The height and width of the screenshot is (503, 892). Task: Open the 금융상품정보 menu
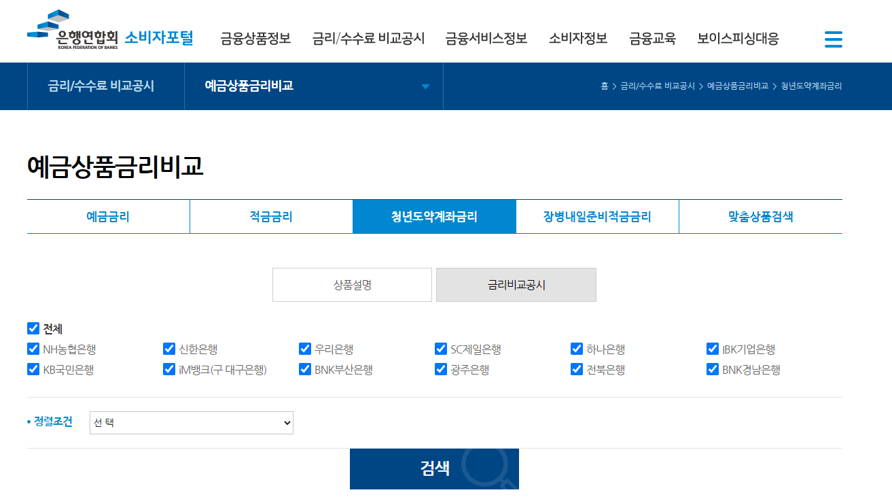255,39
